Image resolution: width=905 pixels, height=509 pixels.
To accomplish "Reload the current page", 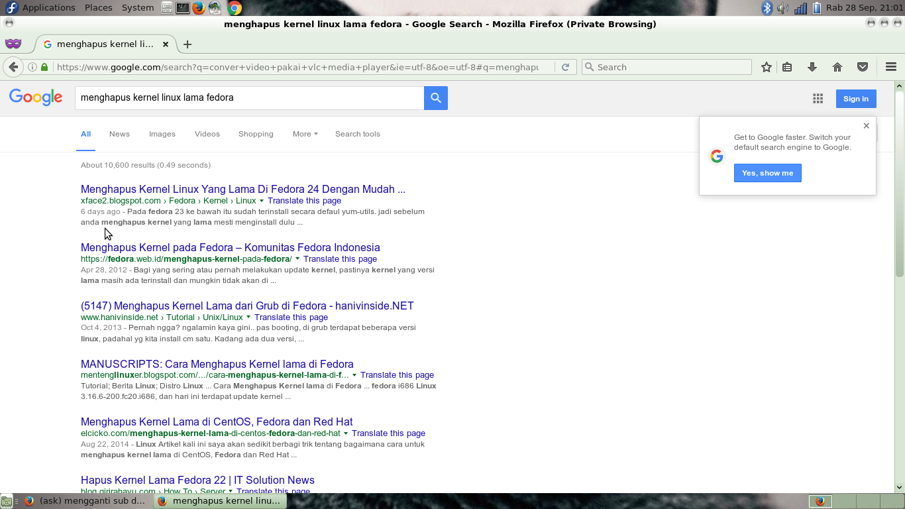I will tap(565, 67).
